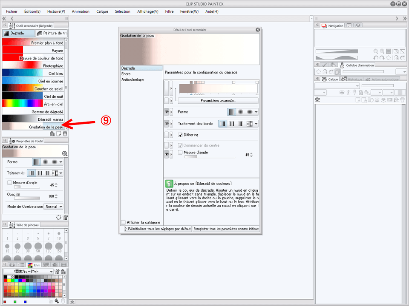
Task: Click the Paramètres avancés button
Action: (218, 101)
